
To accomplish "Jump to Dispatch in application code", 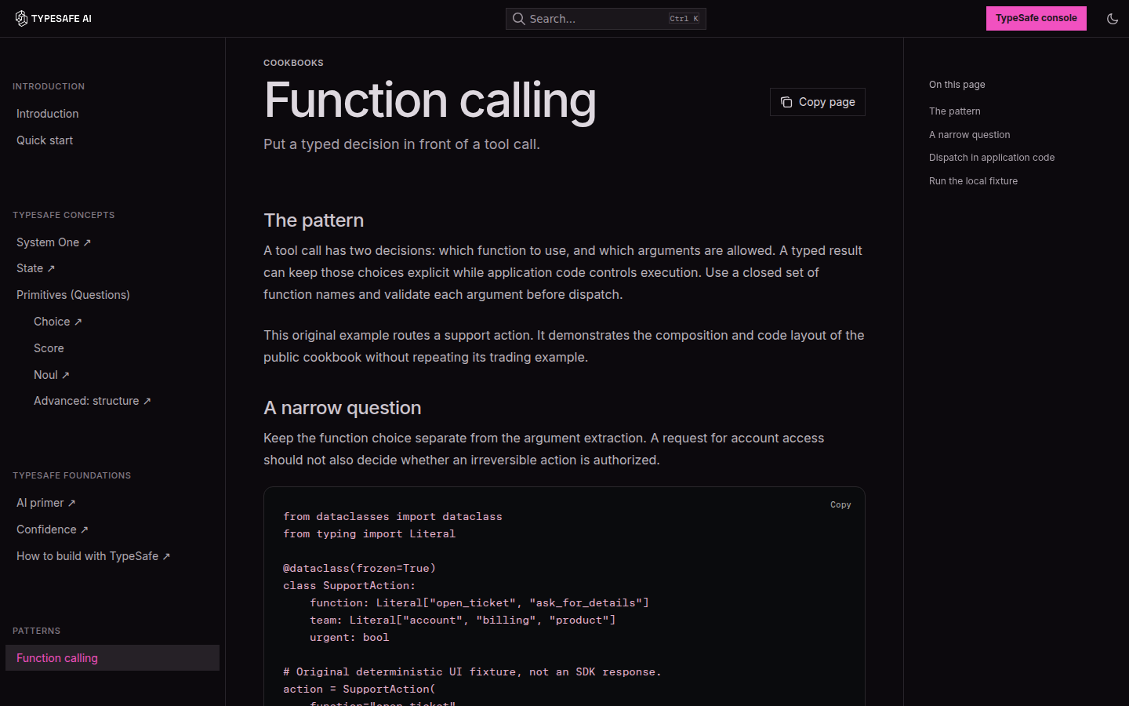I will (x=992, y=158).
